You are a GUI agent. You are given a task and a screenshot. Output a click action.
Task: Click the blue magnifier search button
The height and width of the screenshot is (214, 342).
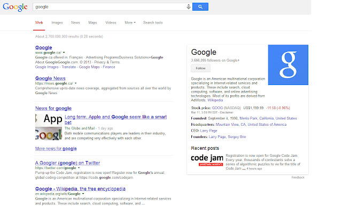tap(200, 7)
